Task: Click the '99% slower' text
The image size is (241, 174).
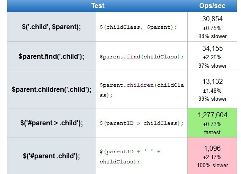Action: [x=212, y=99]
